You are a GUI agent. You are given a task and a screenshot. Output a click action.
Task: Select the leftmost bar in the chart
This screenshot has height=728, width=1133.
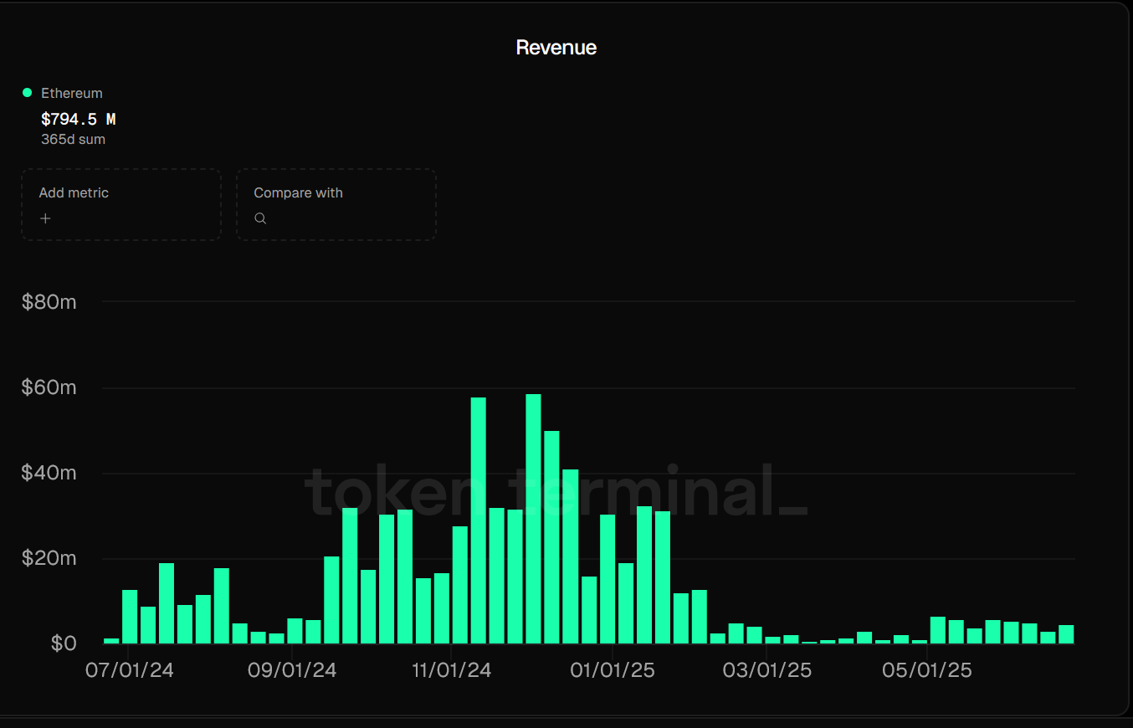pos(111,641)
